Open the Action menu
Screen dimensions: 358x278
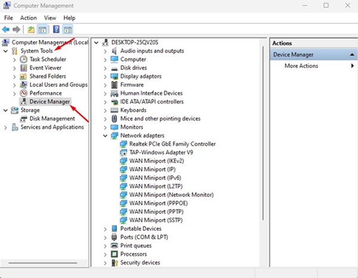pyautogui.click(x=28, y=18)
